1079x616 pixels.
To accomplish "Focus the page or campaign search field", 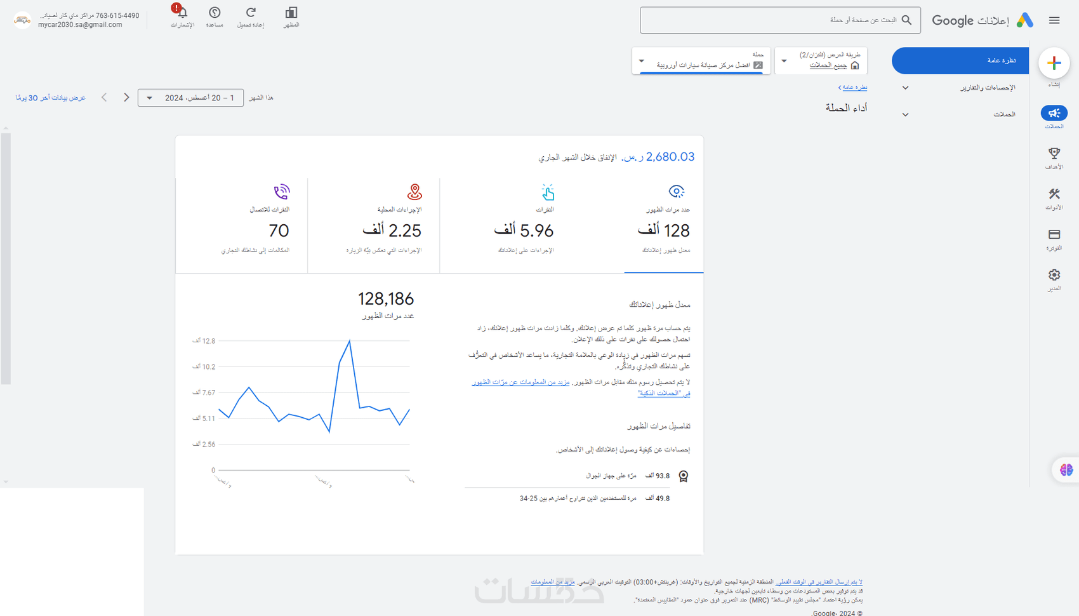I will tap(780, 20).
